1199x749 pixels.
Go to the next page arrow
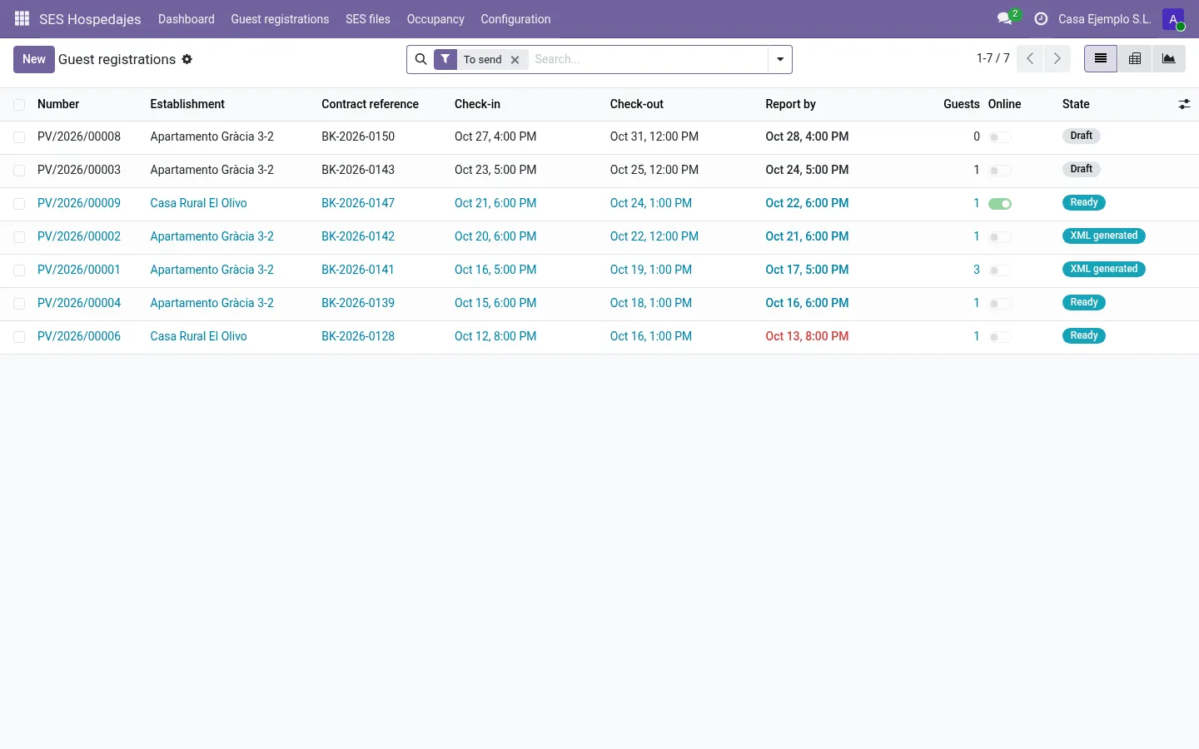[x=1057, y=58]
